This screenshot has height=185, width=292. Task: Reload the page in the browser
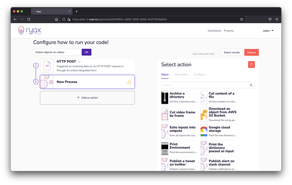click(29, 19)
